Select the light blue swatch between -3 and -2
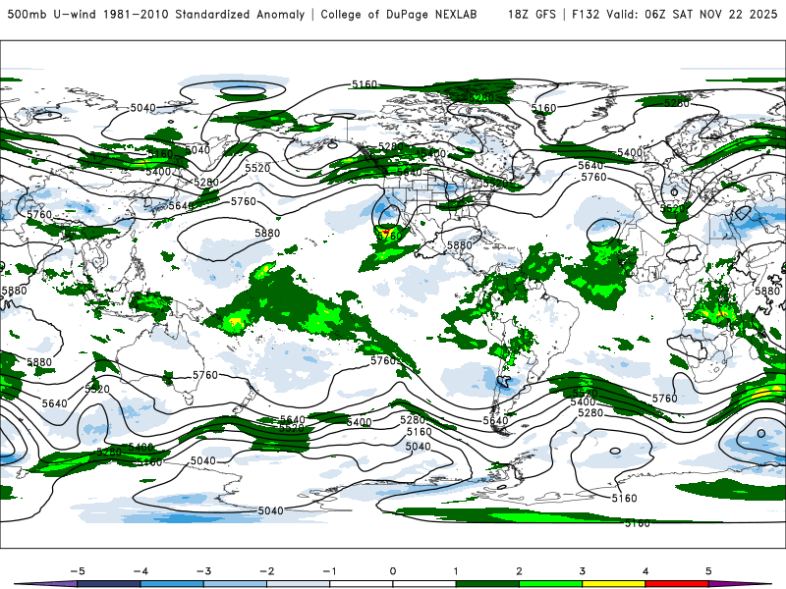 235,584
